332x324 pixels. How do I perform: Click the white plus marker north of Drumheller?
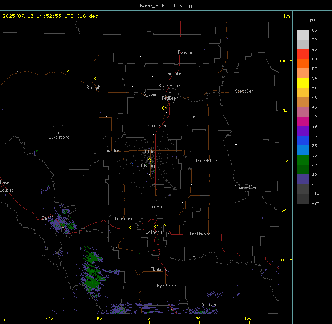tap(236, 144)
